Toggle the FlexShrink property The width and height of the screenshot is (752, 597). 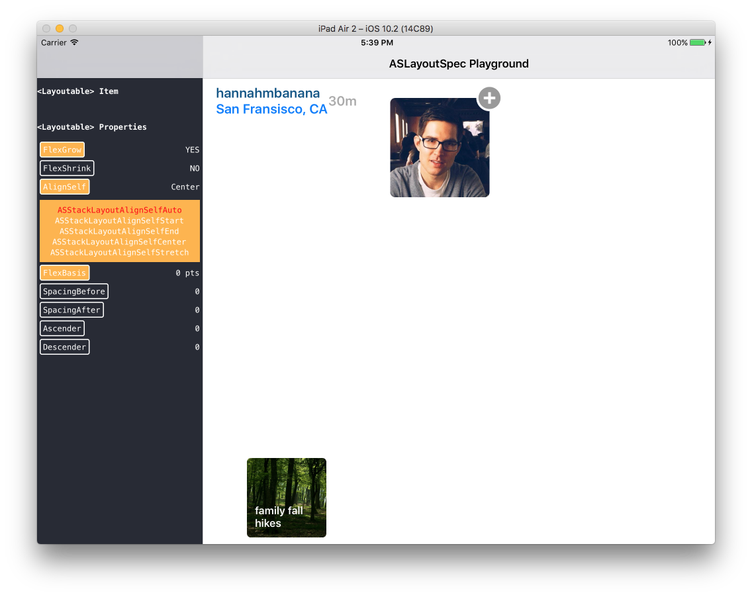[67, 168]
